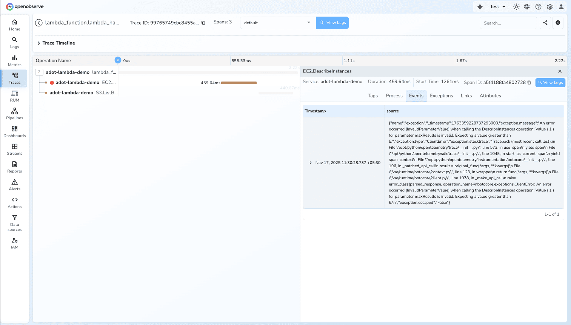571x325 pixels.
Task: Expand the Trace Timeline section
Action: click(x=39, y=43)
